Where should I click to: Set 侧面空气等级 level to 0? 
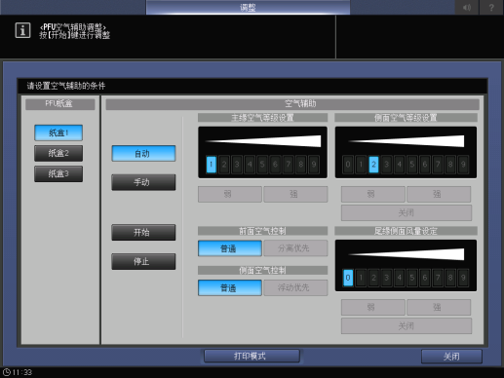(348, 165)
